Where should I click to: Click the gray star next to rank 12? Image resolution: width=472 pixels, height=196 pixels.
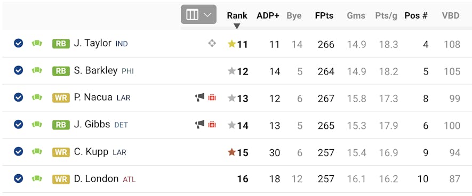pyautogui.click(x=231, y=71)
